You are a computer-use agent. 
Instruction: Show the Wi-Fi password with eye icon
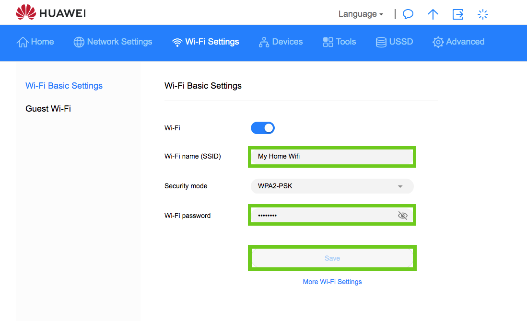point(402,216)
